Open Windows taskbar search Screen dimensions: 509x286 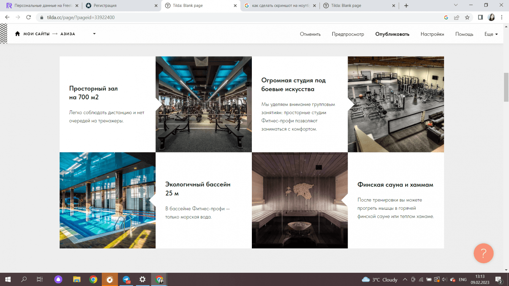pyautogui.click(x=24, y=280)
